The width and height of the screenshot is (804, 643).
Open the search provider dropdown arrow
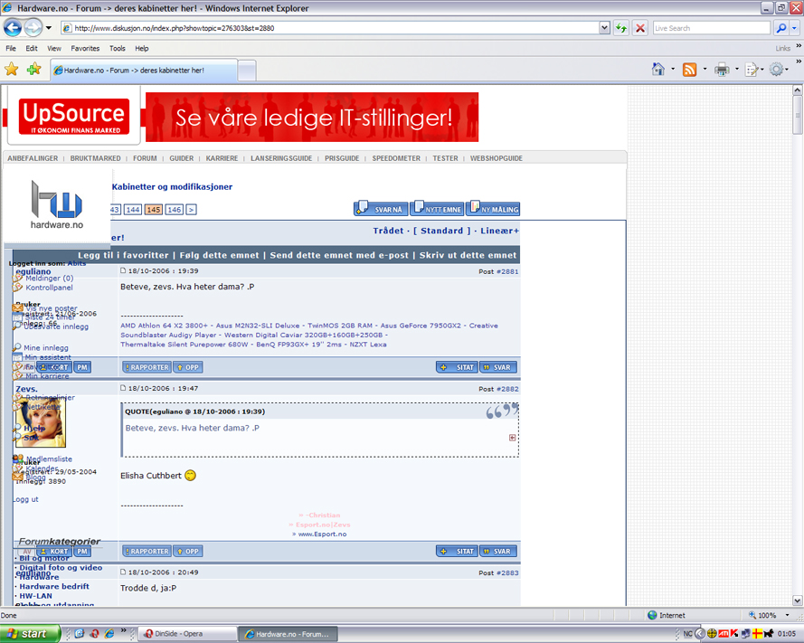795,28
